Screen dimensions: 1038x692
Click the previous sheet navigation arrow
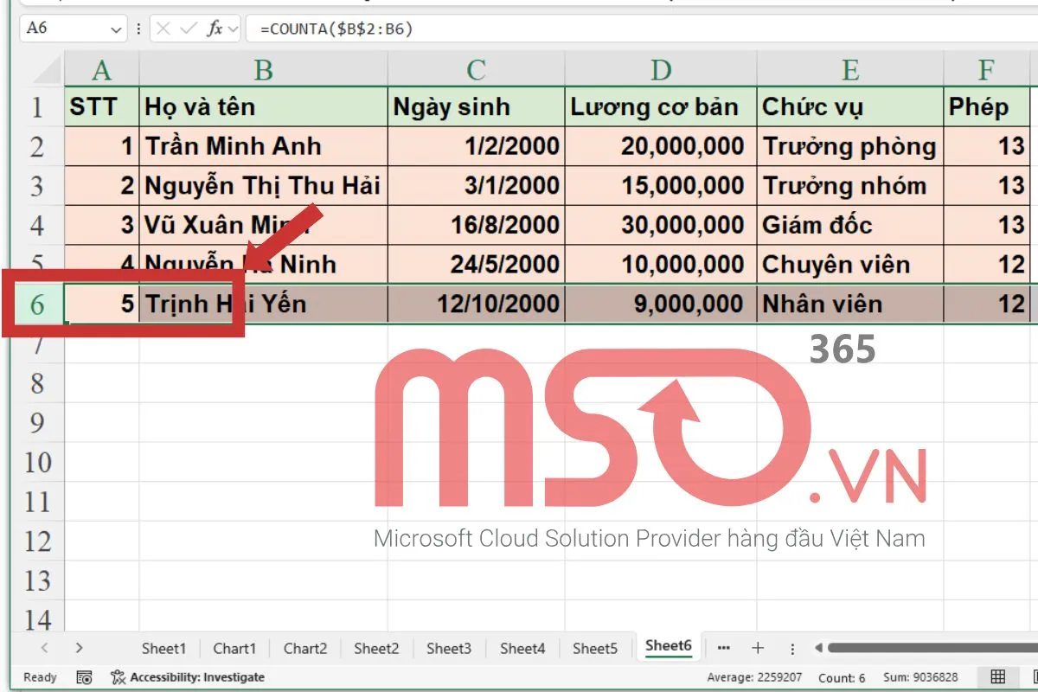(45, 647)
